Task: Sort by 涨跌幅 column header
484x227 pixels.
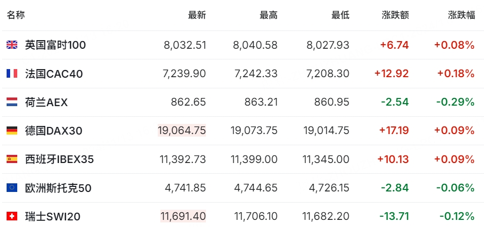Action: click(462, 15)
